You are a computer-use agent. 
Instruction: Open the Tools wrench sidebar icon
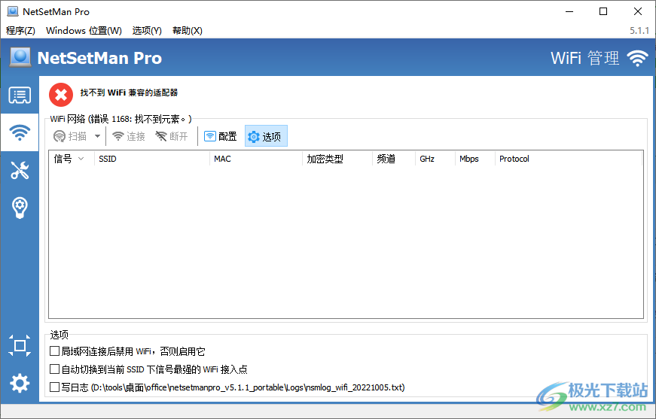pos(20,170)
